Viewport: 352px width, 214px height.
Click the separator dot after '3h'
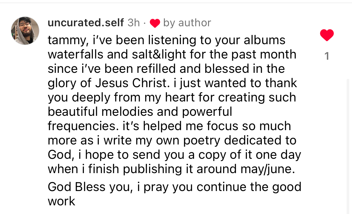click(145, 23)
